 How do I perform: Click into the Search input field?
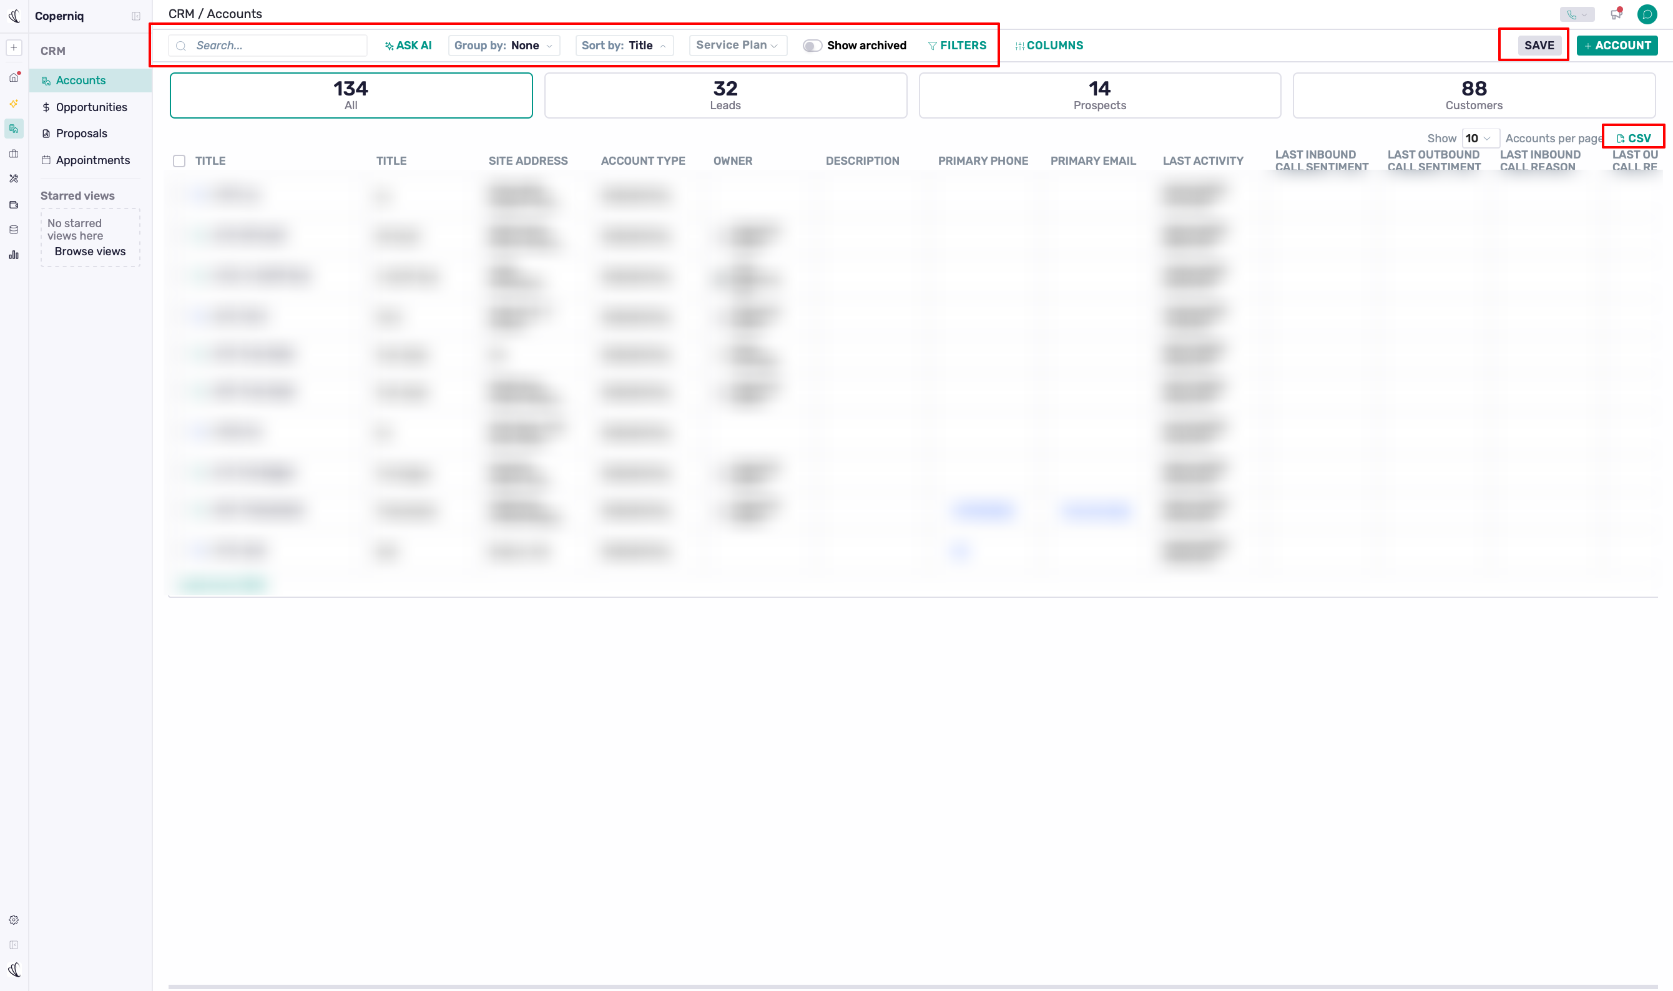268,46
